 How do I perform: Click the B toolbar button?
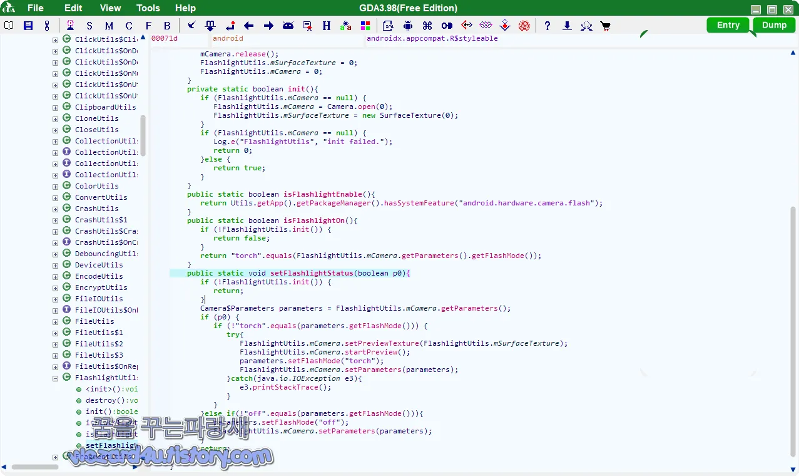(167, 26)
